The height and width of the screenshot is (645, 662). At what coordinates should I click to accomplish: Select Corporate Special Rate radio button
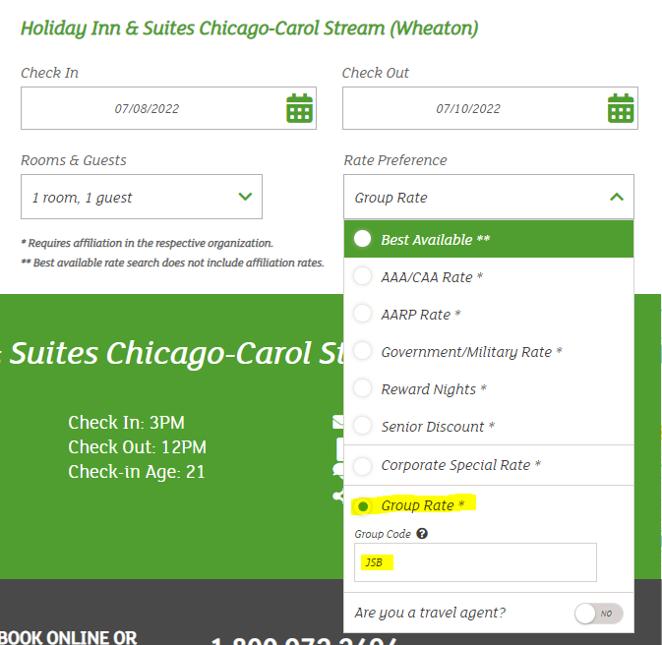[x=362, y=466]
